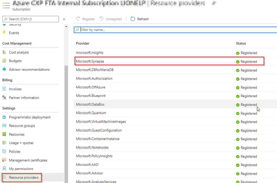Click the Unregister button

(x=111, y=19)
